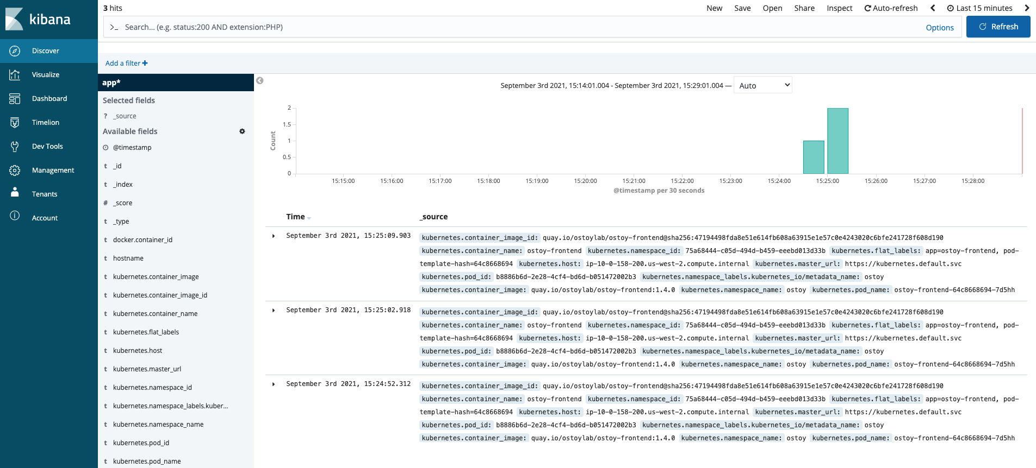Click Share in the top menu
Image resolution: width=1036 pixels, height=468 pixels.
(804, 8)
